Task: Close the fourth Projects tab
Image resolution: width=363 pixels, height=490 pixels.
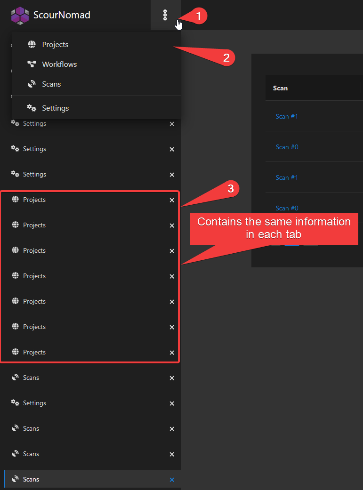Action: (172, 276)
